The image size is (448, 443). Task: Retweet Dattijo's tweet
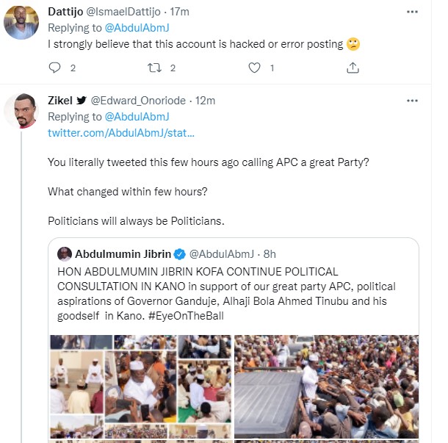(154, 68)
